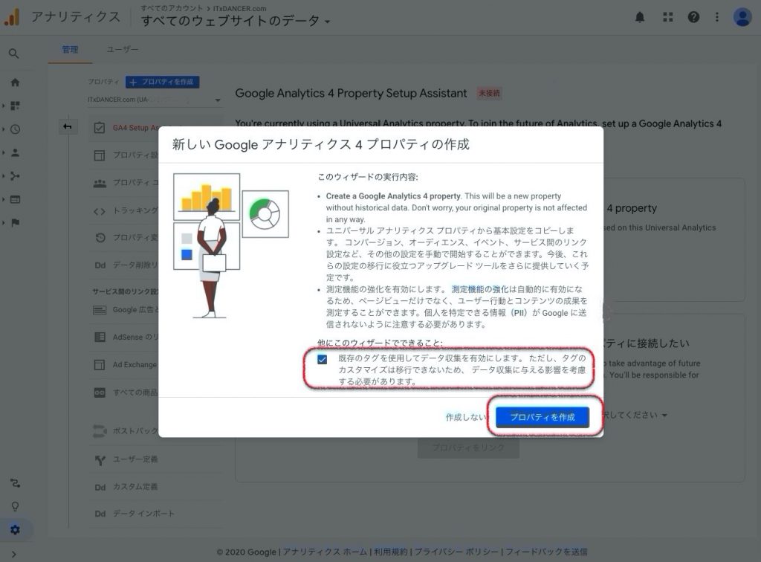Viewport: 761px width, 562px height.
Task: Open the more options vertical dots menu
Action: 716,17
